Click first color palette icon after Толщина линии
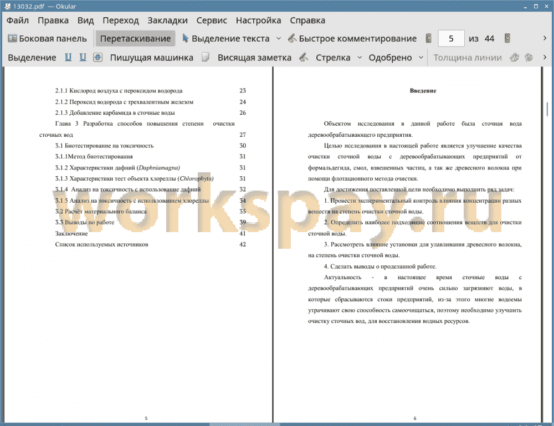 pyautogui.click(x=514, y=57)
